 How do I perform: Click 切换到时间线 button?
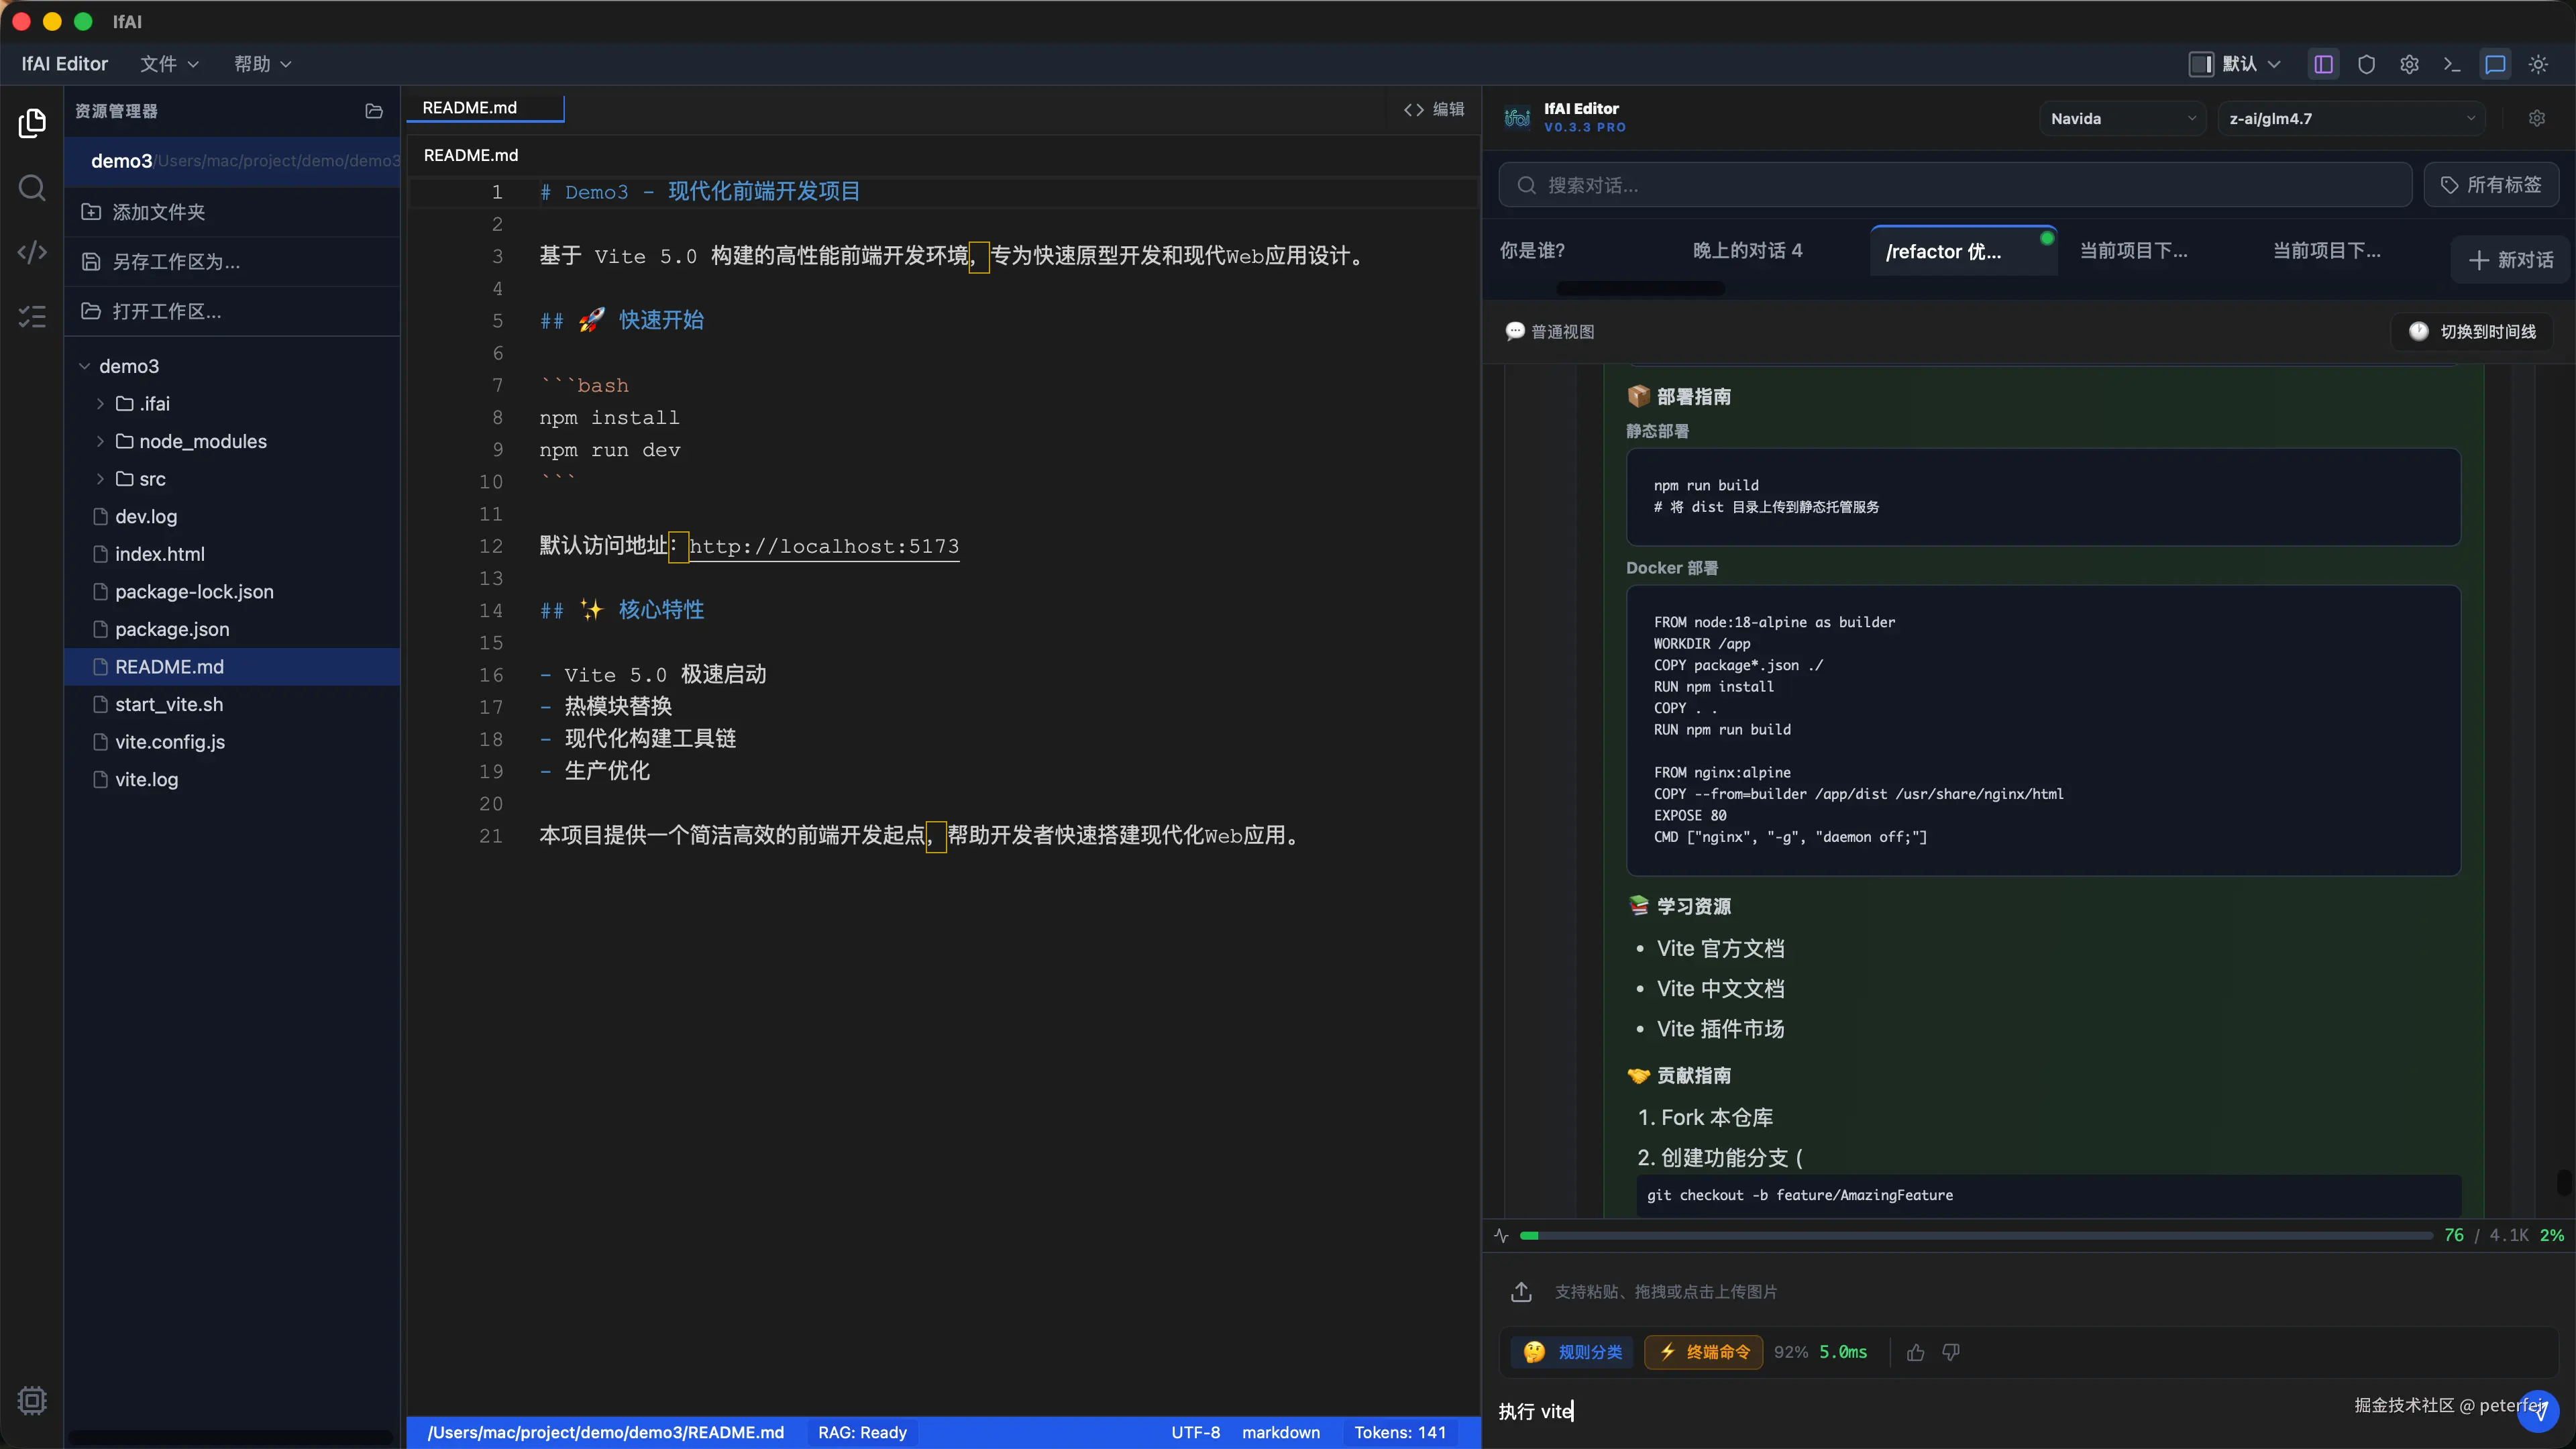tap(2472, 332)
